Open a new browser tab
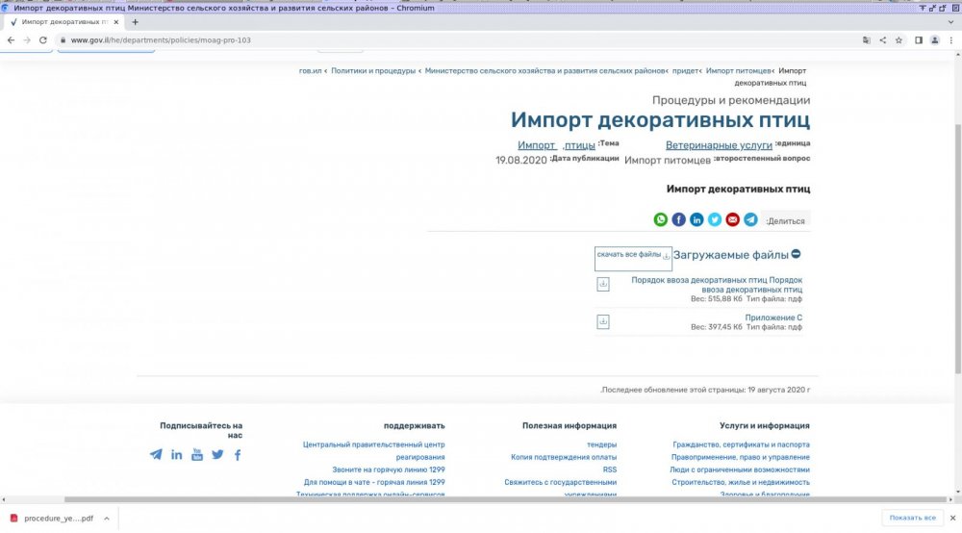Screen dimensions: 962x533 click(135, 21)
